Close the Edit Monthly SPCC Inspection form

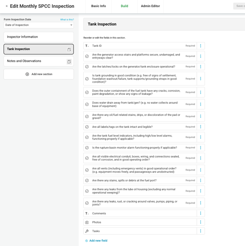[7, 6]
